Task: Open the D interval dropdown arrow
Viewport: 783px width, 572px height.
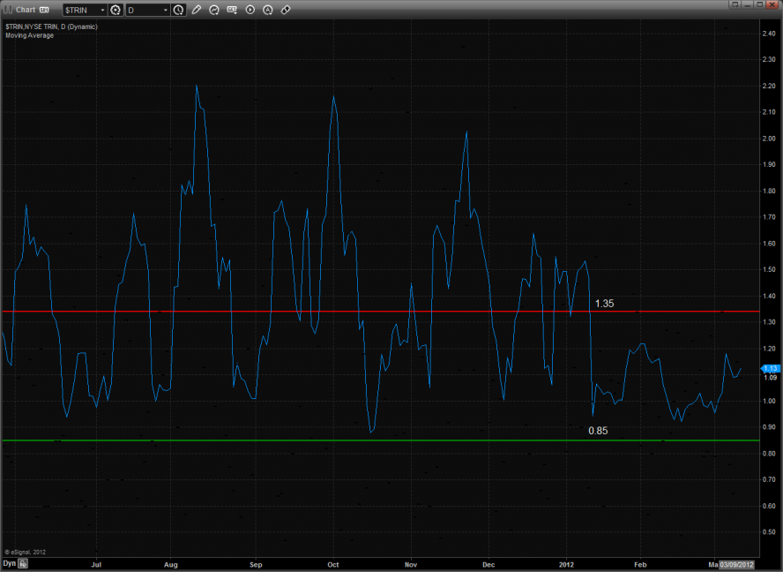Action: pos(165,10)
